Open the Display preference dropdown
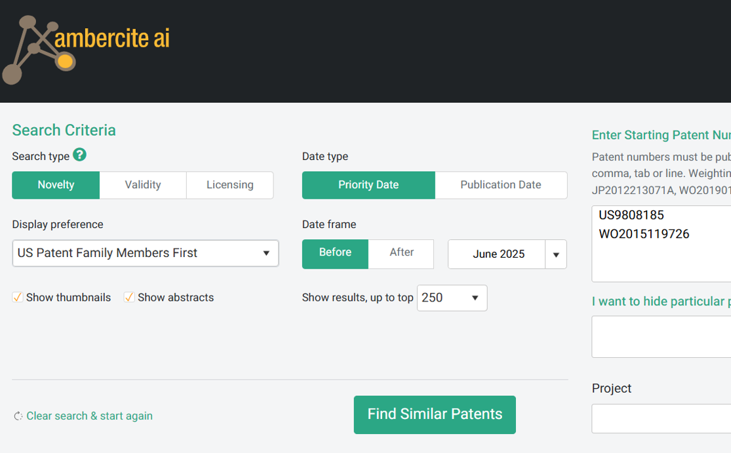This screenshot has width=731, height=453. 145,253
